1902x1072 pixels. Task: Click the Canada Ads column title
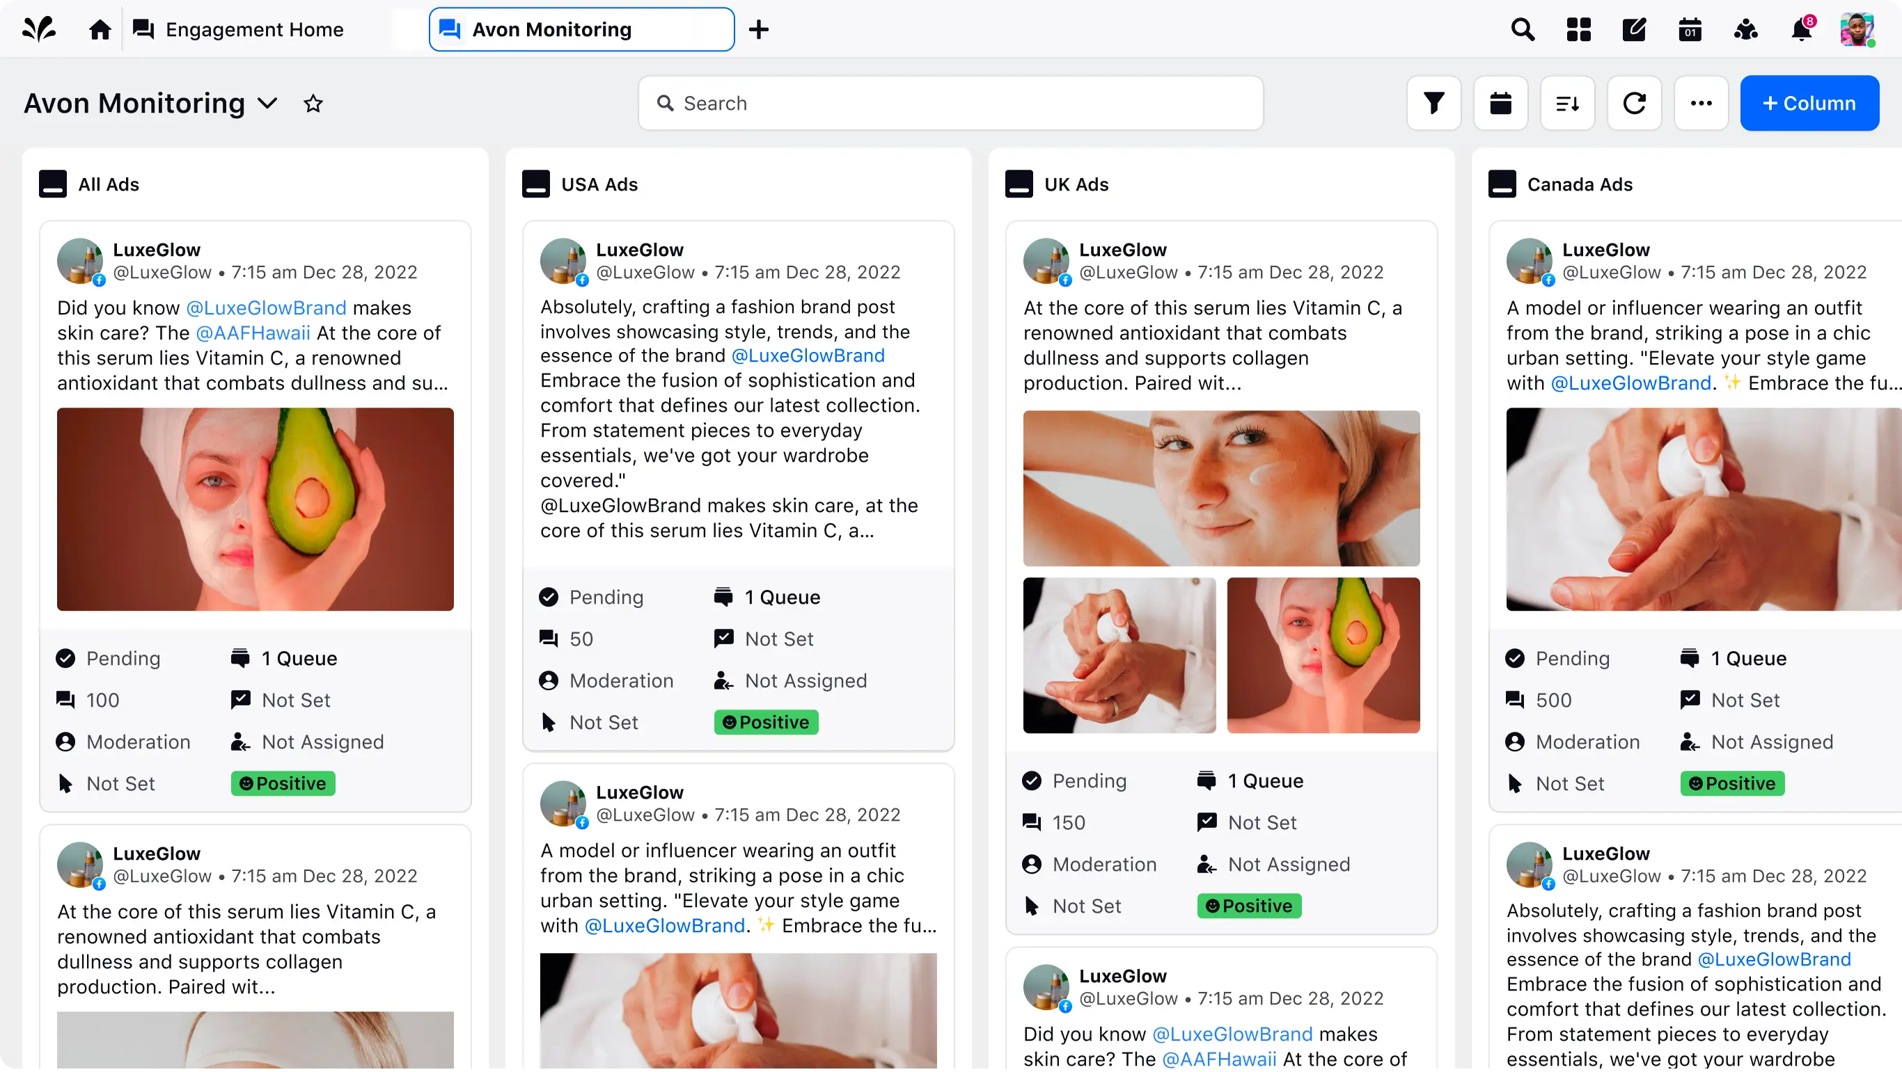coord(1580,184)
